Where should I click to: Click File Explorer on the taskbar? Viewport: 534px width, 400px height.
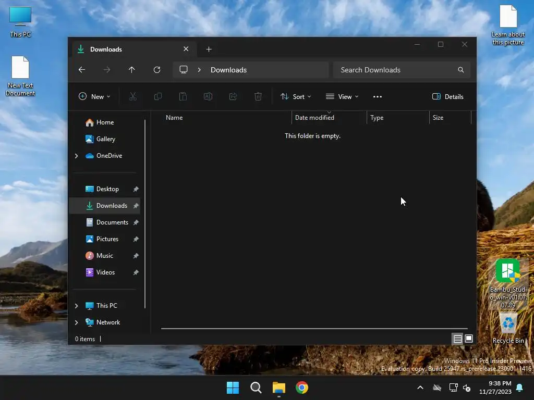279,387
